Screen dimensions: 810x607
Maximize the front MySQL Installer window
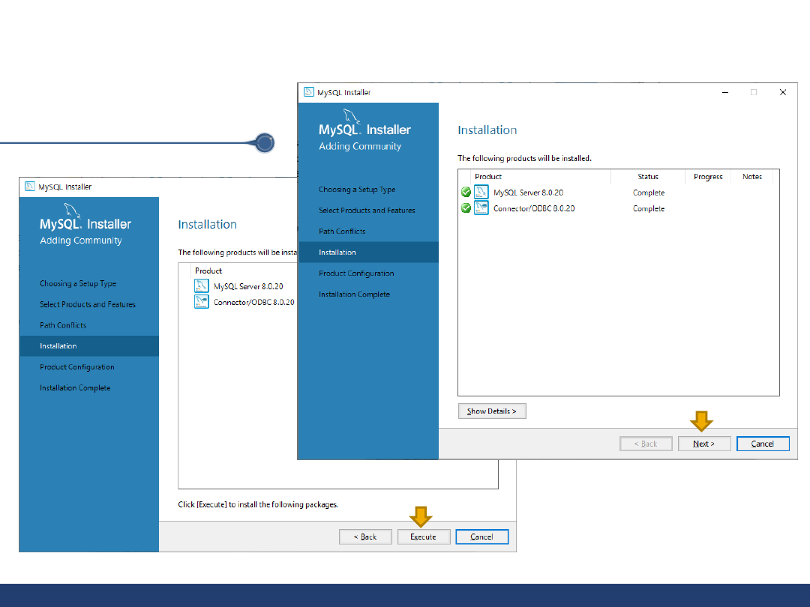(754, 92)
